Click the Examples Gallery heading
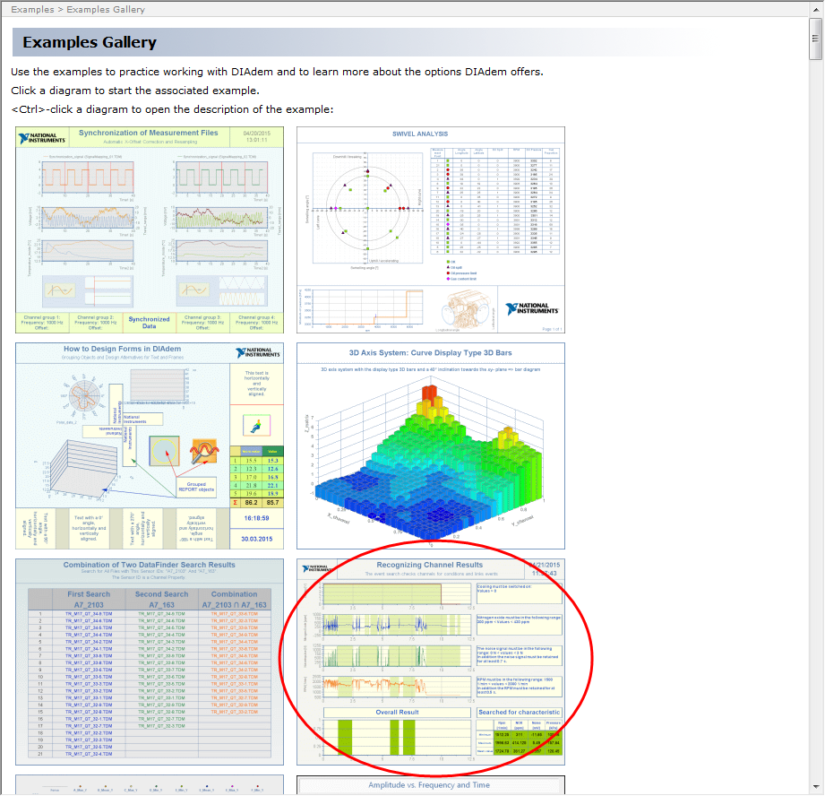This screenshot has height=796, width=825. pos(90,42)
